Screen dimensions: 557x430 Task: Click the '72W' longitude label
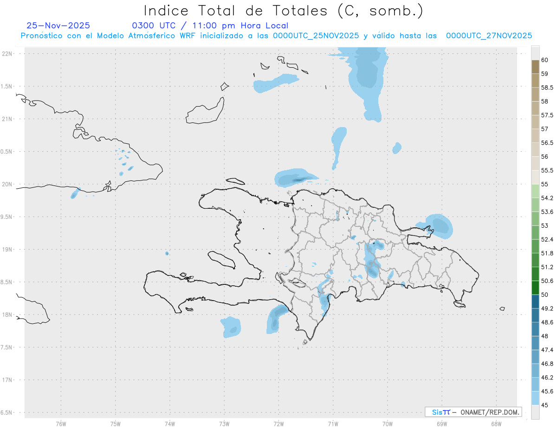click(x=278, y=424)
